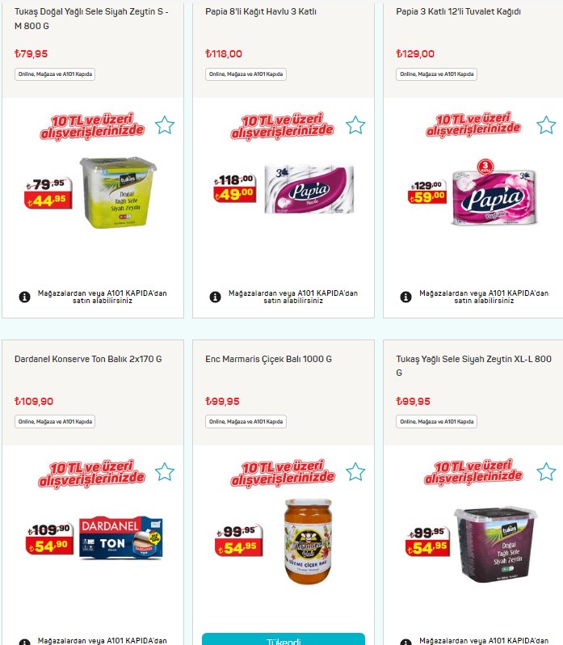Click the Tükendi button on honey card
563x645 pixels.
tap(284, 639)
